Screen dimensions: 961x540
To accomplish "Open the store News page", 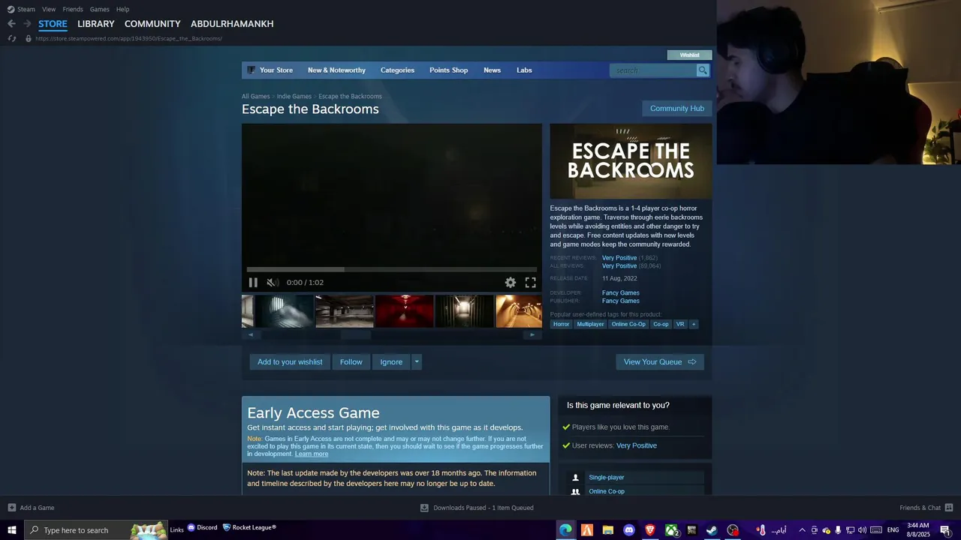I will click(x=492, y=70).
